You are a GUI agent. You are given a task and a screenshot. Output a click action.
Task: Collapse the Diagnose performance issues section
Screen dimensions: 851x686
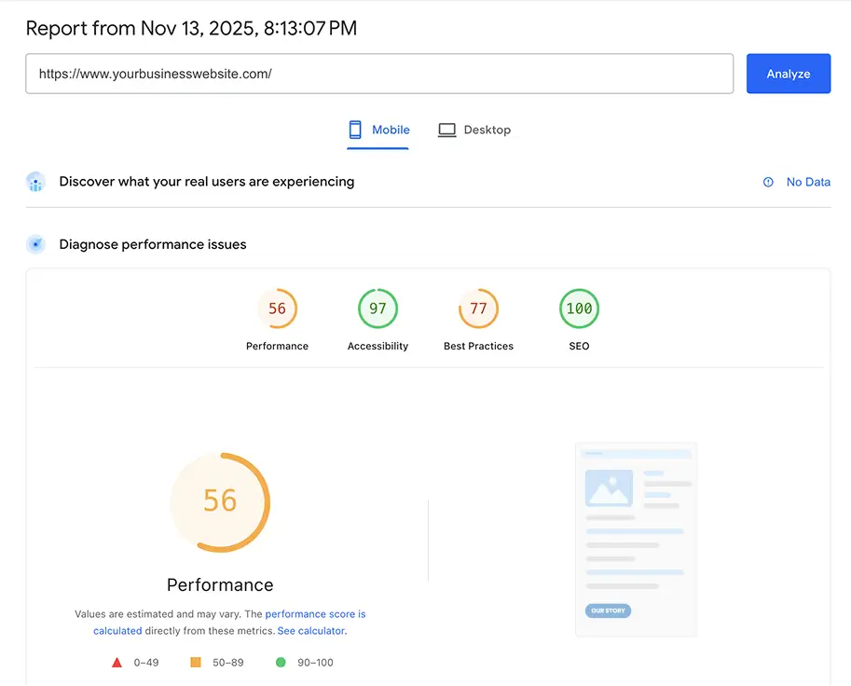(152, 243)
